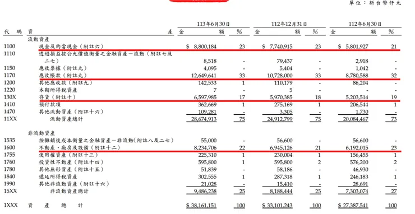
Task: Click the 不動產、廠房及設備 (附註十二) label
Action: pyautogui.click(x=80, y=147)
